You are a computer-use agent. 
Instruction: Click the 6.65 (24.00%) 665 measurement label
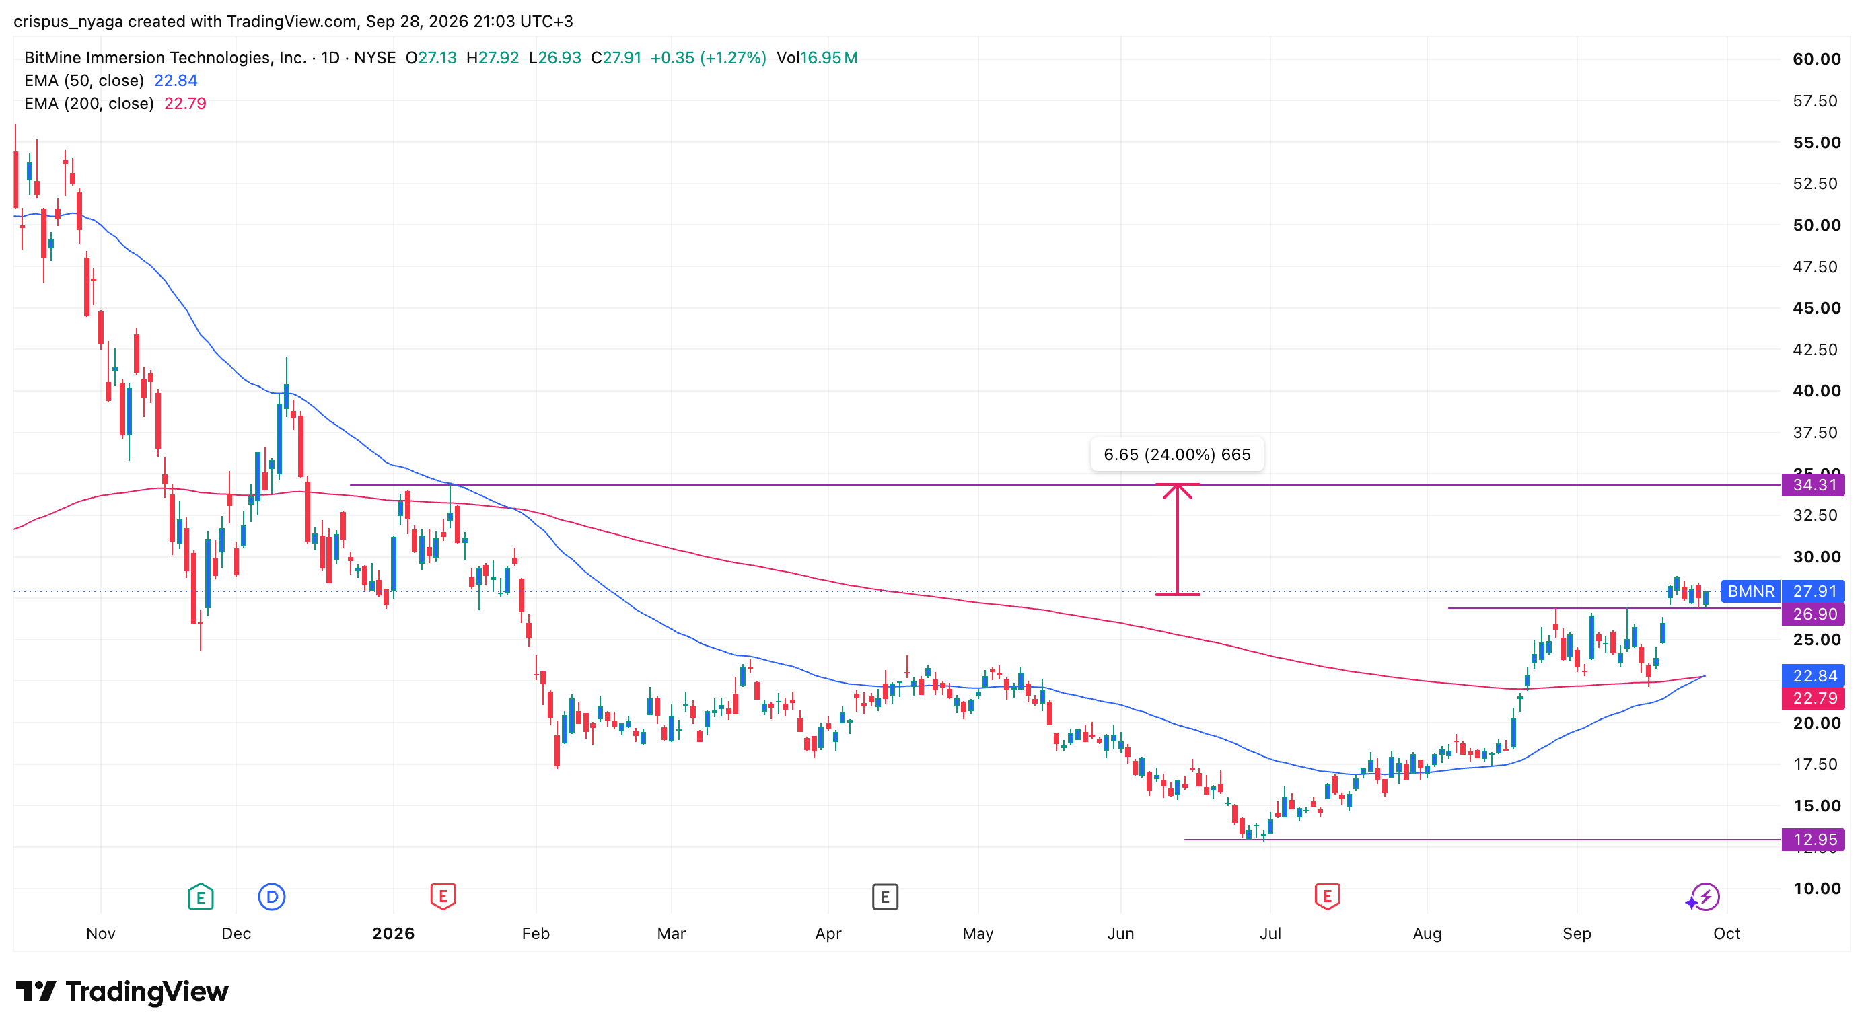1178,455
